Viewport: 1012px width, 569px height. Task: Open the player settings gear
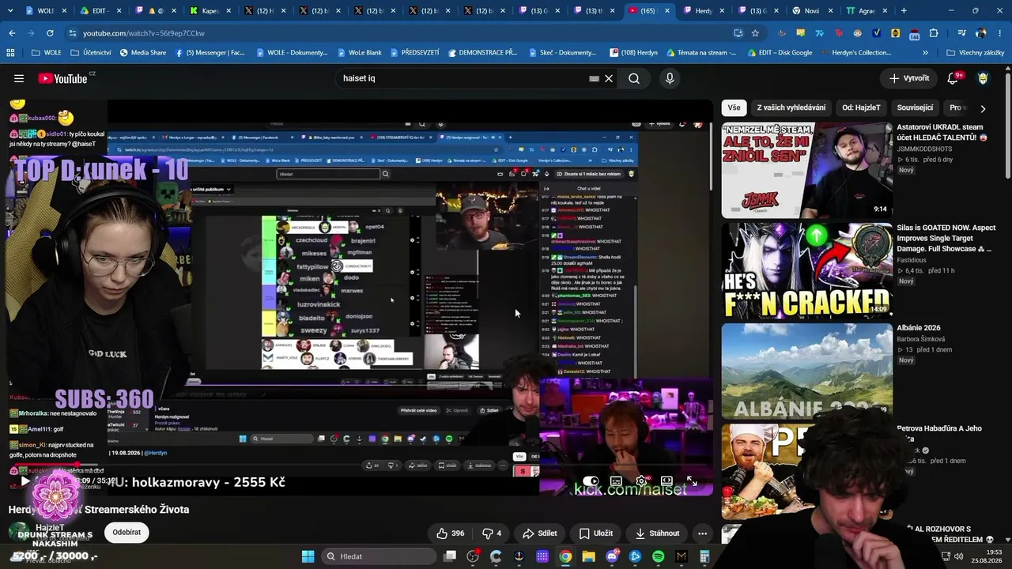point(641,481)
